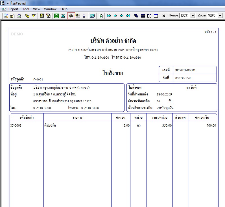
Task: Jump to the last page arrow
Action: 128,16
